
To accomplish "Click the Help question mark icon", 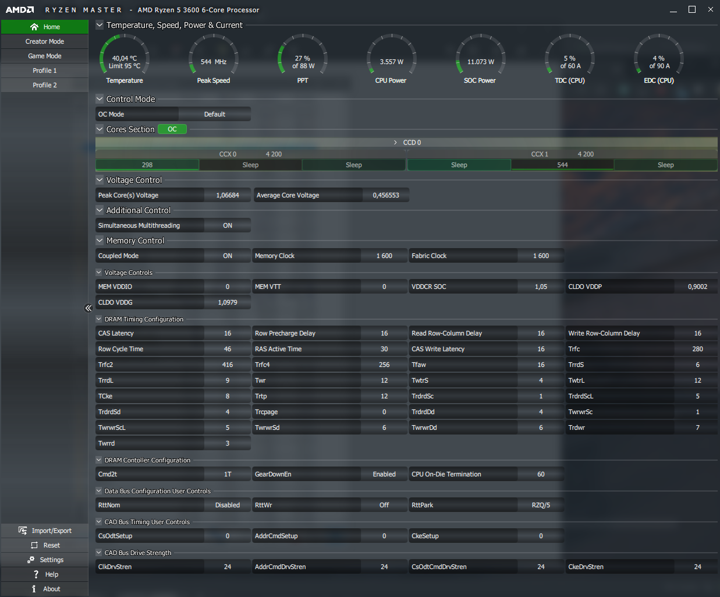I will click(36, 574).
